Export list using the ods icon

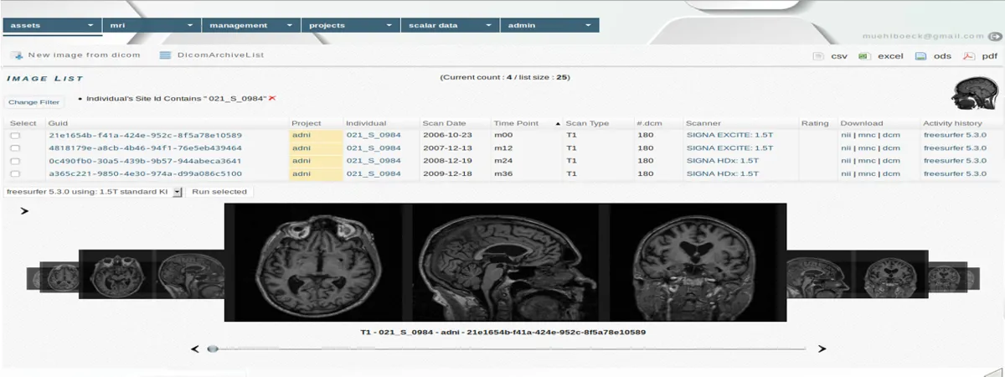920,56
